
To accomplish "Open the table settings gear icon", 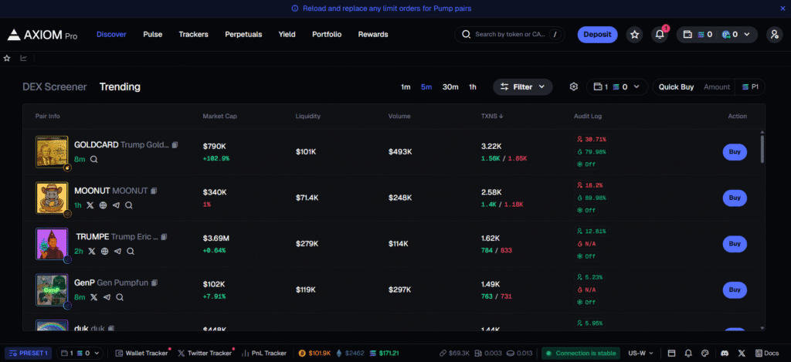I will 574,86.
